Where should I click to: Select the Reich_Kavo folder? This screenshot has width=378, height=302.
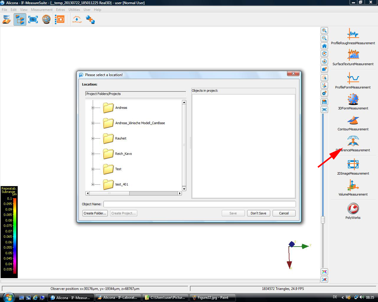118,154
